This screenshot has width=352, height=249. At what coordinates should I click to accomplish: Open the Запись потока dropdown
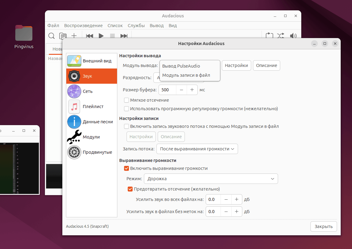197,149
